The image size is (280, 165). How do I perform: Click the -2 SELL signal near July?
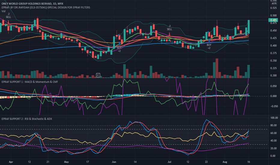click(x=169, y=28)
